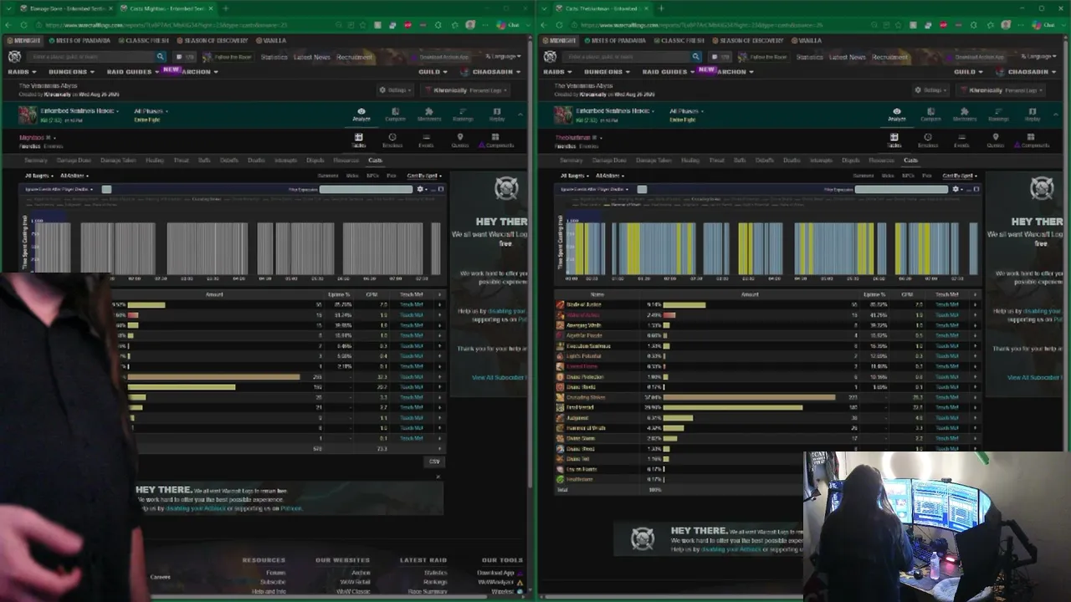The height and width of the screenshot is (602, 1071).
Task: Open the Replay view in right window
Action: [x=1033, y=115]
